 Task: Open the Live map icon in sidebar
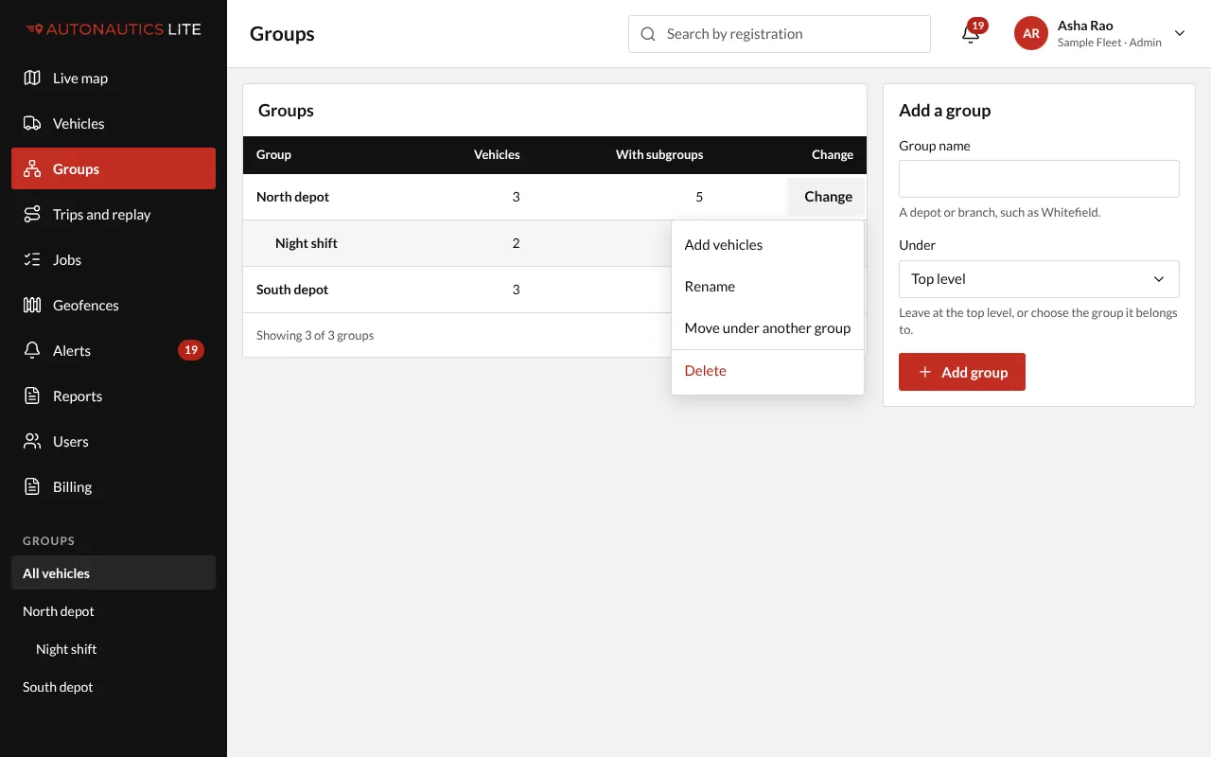pyautogui.click(x=32, y=78)
